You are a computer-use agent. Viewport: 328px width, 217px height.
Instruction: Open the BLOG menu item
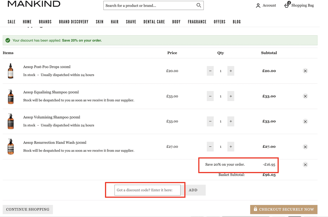(237, 22)
